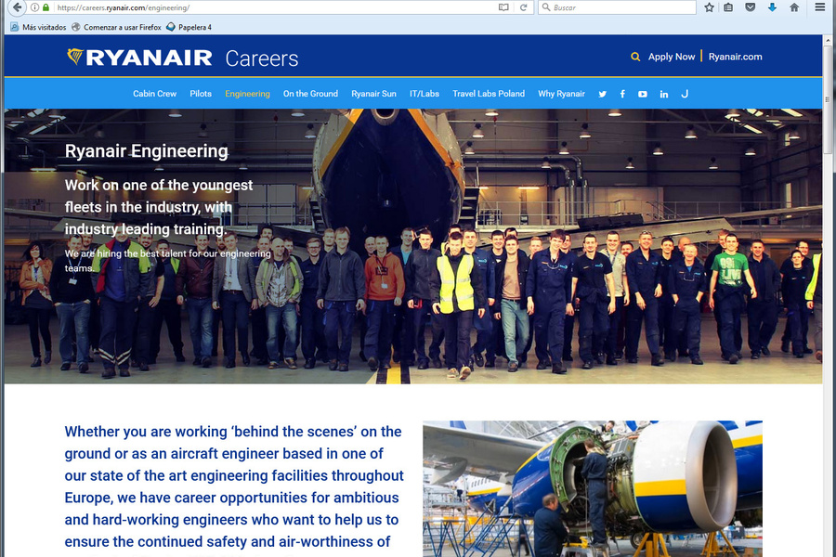Open Ryanair YouTube icon link
Viewport: 836px width, 557px height.
(643, 94)
